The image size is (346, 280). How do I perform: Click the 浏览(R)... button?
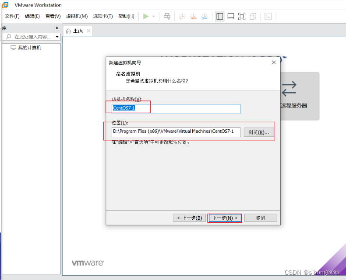point(259,132)
